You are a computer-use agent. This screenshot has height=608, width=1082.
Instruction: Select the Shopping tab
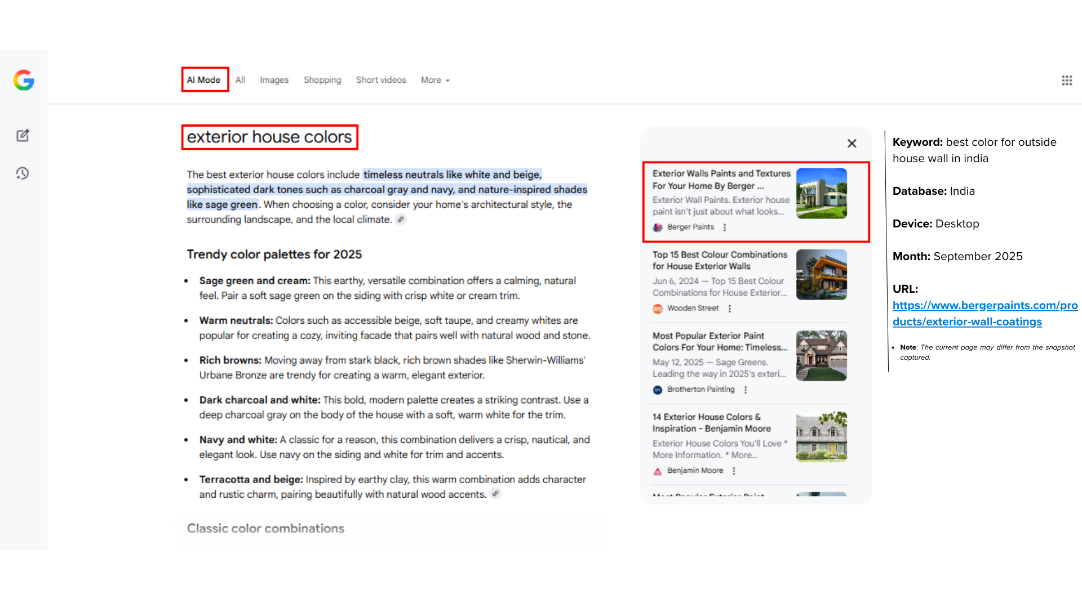click(x=322, y=80)
